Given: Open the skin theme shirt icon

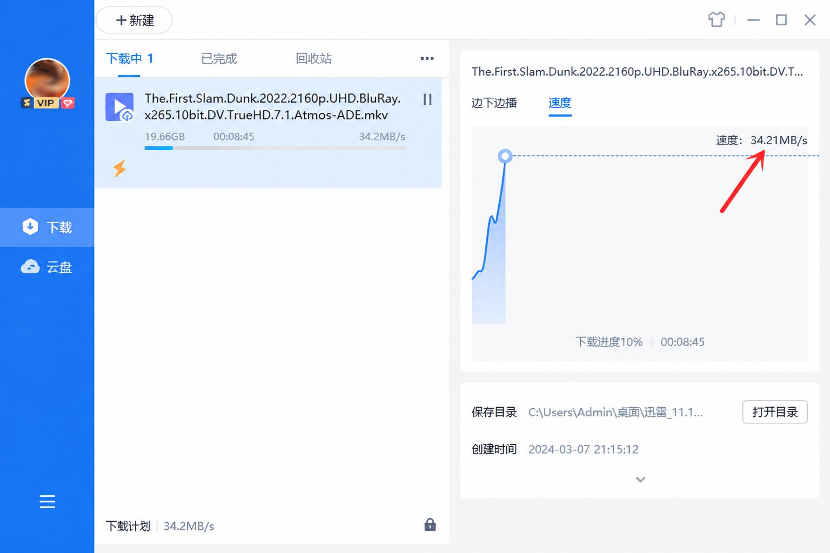Looking at the screenshot, I should tap(717, 20).
